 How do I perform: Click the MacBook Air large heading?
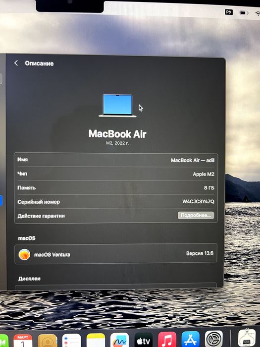117,134
